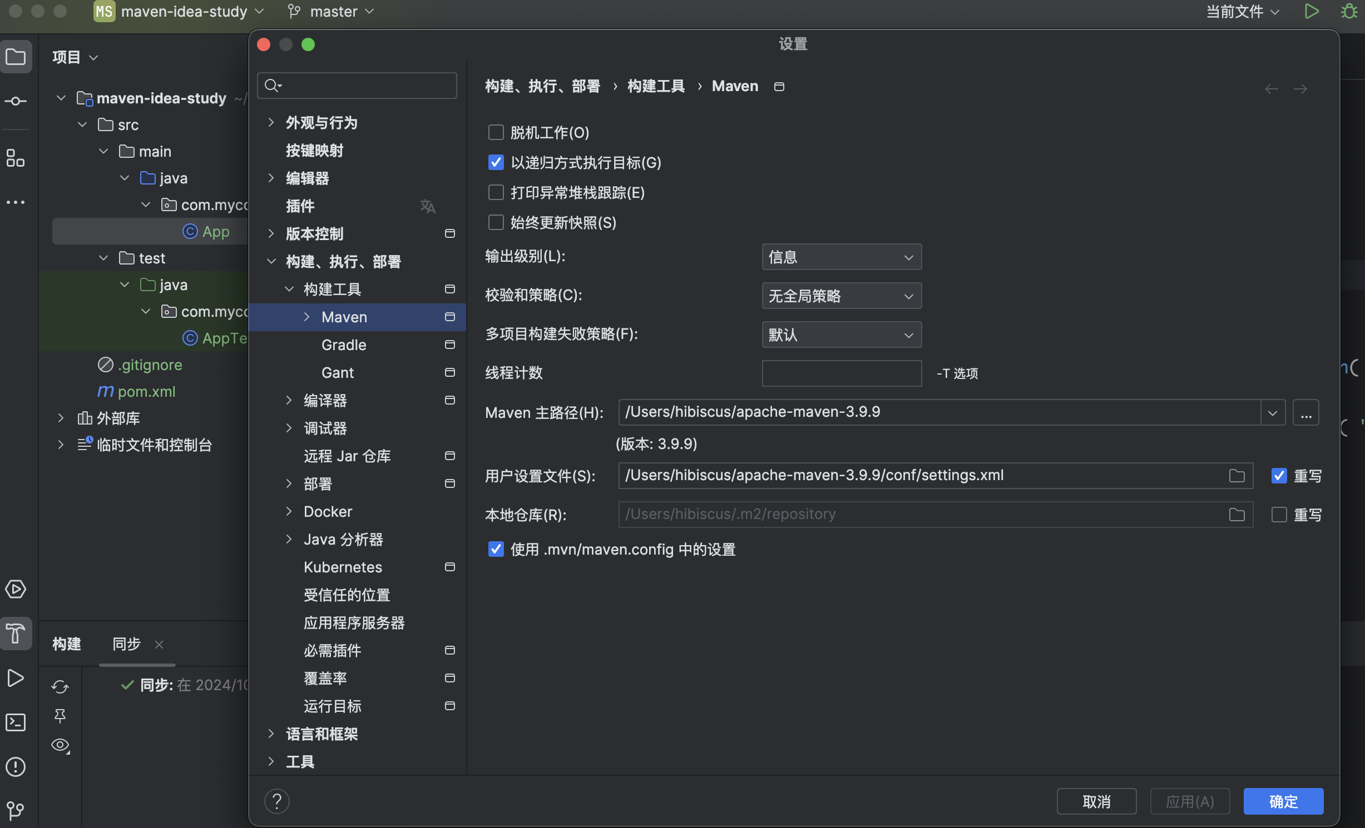The image size is (1365, 828).
Task: Open the Problems tool window icon
Action: point(16,767)
